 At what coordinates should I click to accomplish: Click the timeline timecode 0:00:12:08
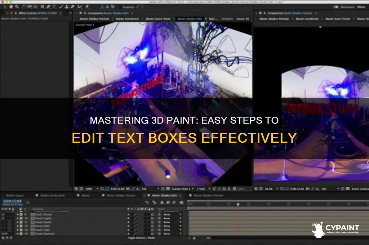coord(12,201)
